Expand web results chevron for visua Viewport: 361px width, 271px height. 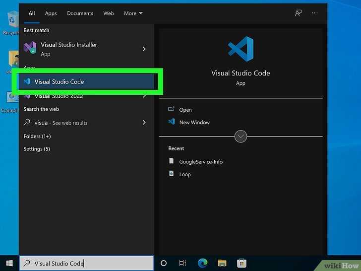tap(144, 123)
